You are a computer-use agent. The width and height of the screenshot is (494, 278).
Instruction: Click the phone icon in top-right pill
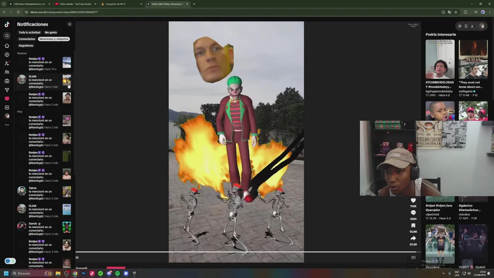(x=466, y=26)
